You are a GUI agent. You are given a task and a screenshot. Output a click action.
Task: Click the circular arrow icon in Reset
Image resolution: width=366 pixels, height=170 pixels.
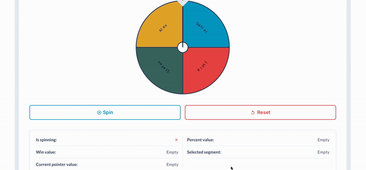point(253,112)
